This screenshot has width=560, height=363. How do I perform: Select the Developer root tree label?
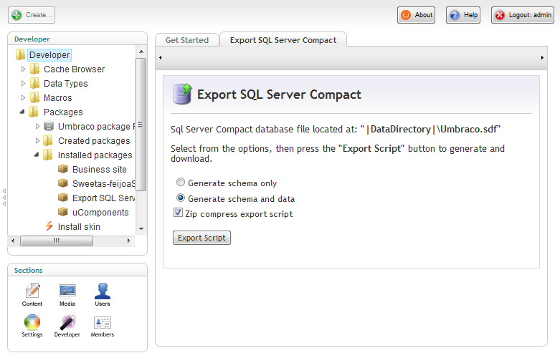coord(49,55)
